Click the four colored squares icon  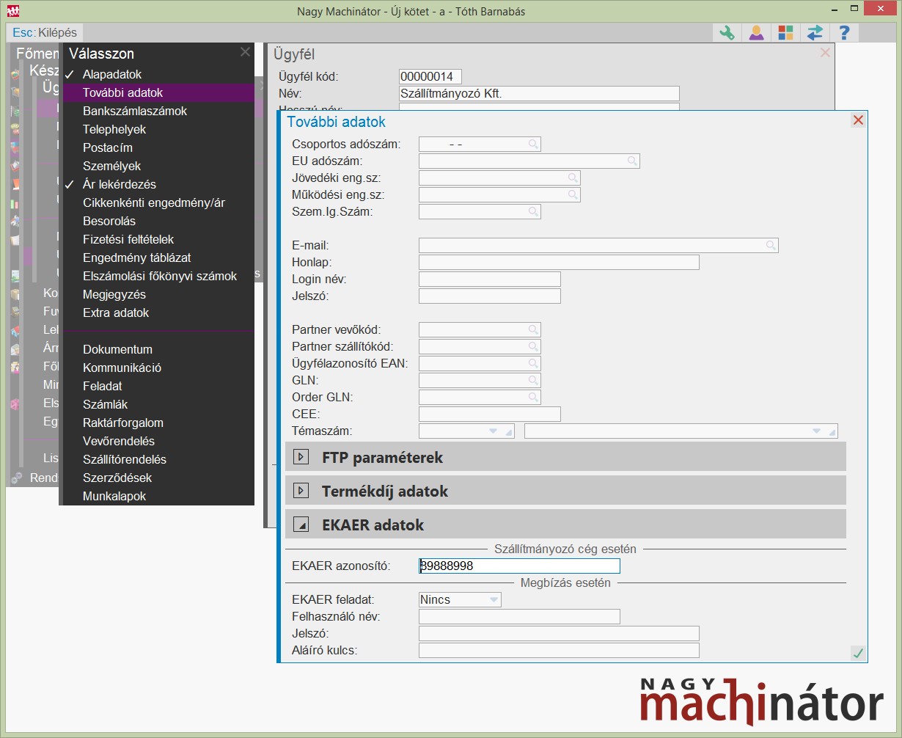(x=785, y=33)
